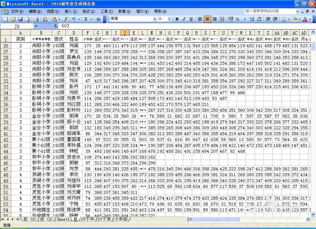Toggle bold formatting on the selection
The image size is (316, 229).
point(177,19)
